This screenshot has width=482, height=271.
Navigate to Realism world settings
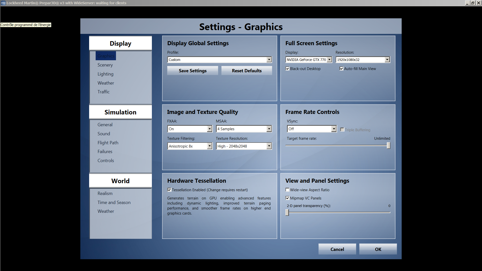105,193
